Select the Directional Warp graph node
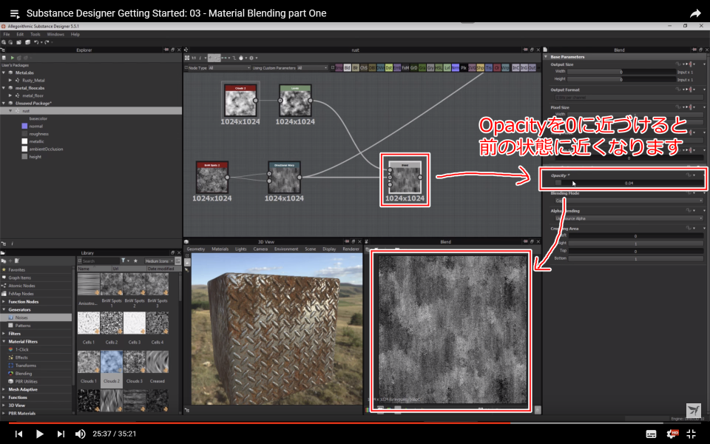Viewport: 710px width, 444px height. [x=284, y=177]
